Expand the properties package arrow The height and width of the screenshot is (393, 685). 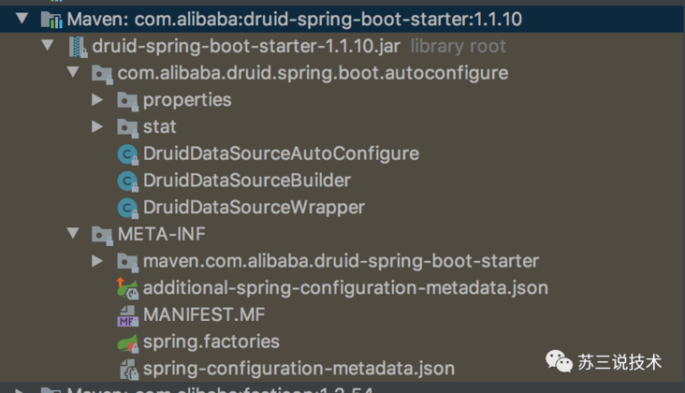point(98,99)
